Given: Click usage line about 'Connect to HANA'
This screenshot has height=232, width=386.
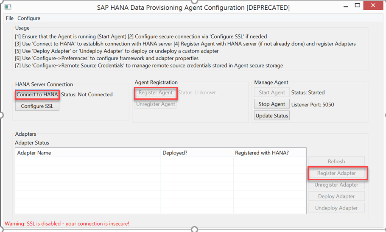Looking at the screenshot, I should pos(185,44).
